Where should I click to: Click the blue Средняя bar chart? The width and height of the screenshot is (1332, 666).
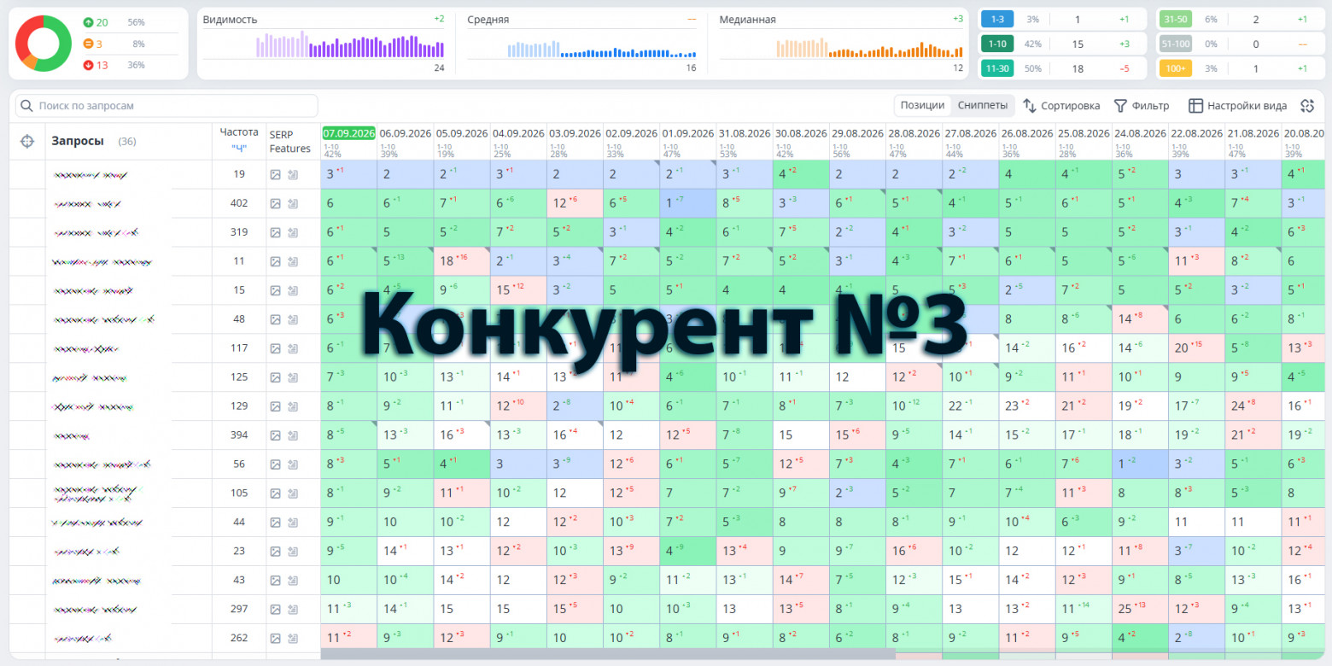coord(603,50)
